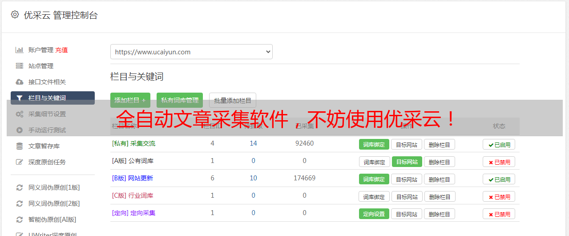569x236 pixels.
Task: Click the 批量添加栏目 button
Action: coord(233,100)
